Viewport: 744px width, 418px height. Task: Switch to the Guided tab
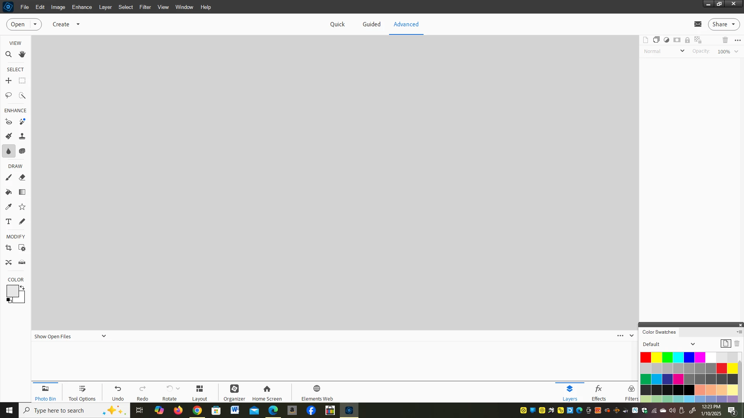pos(371,24)
